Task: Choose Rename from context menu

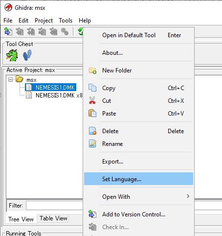Action: click(x=139, y=144)
